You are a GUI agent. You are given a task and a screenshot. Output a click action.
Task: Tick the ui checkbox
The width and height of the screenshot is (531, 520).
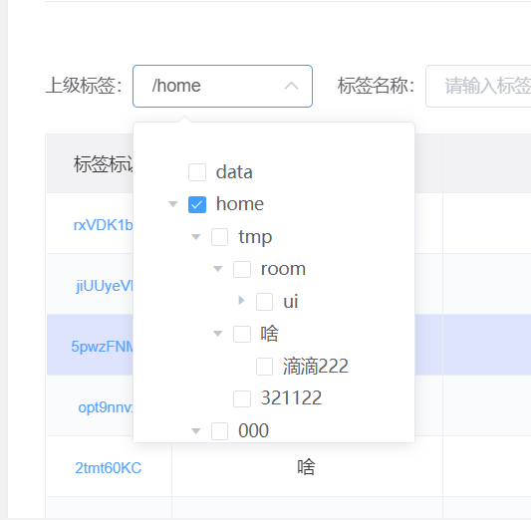(x=264, y=301)
